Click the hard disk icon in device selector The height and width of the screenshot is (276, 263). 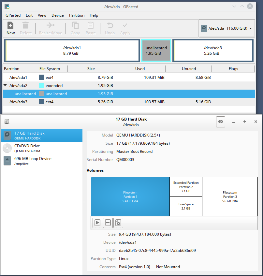(204, 28)
